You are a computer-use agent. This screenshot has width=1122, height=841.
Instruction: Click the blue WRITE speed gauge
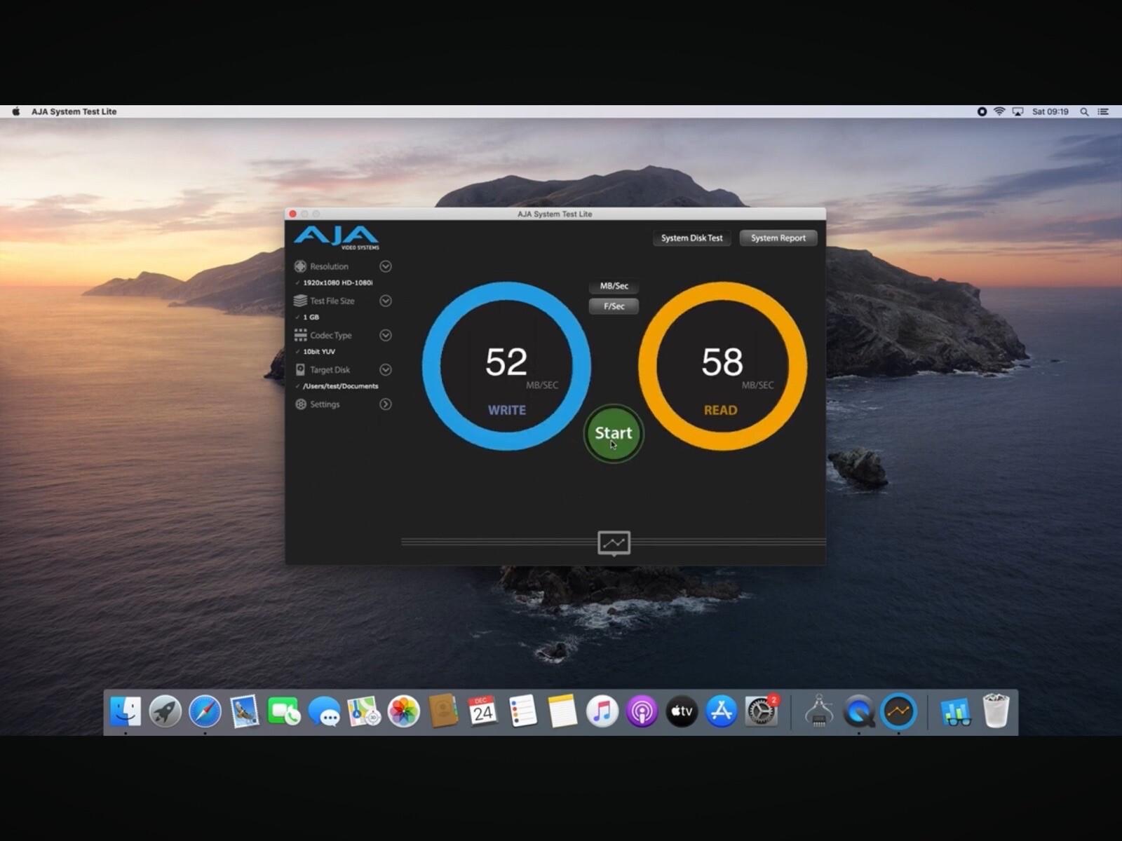506,366
